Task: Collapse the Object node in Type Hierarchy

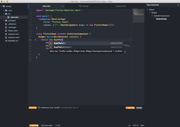Action: (x=147, y=10)
